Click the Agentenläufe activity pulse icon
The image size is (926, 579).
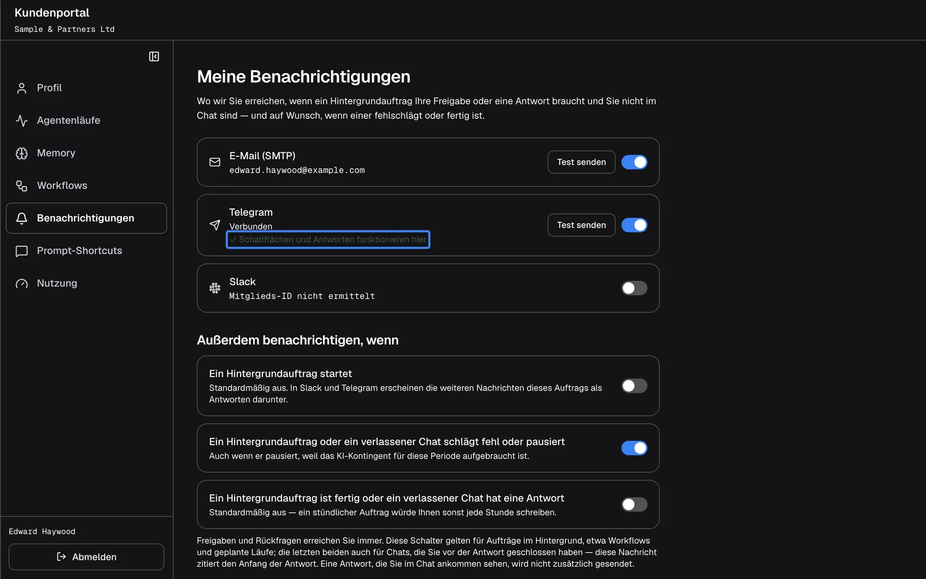(x=22, y=120)
